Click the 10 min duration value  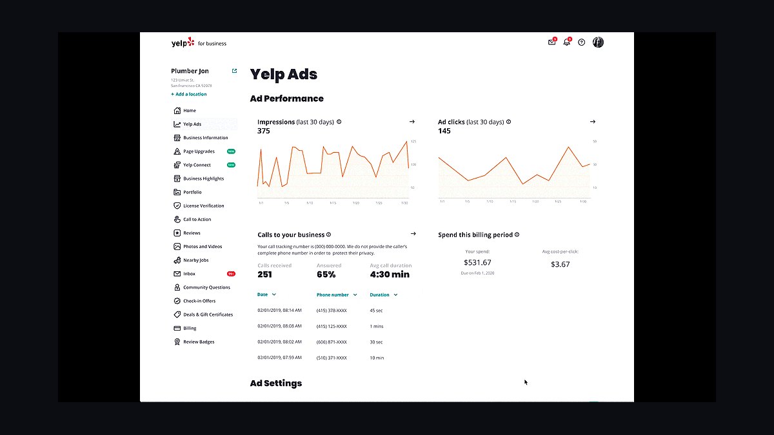click(377, 358)
